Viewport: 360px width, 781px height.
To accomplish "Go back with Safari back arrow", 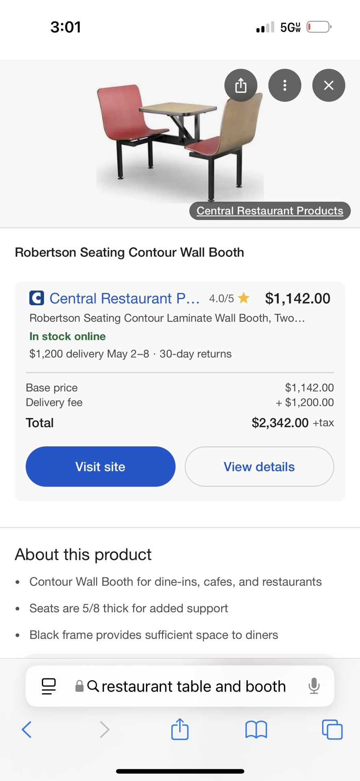I will tap(27, 729).
